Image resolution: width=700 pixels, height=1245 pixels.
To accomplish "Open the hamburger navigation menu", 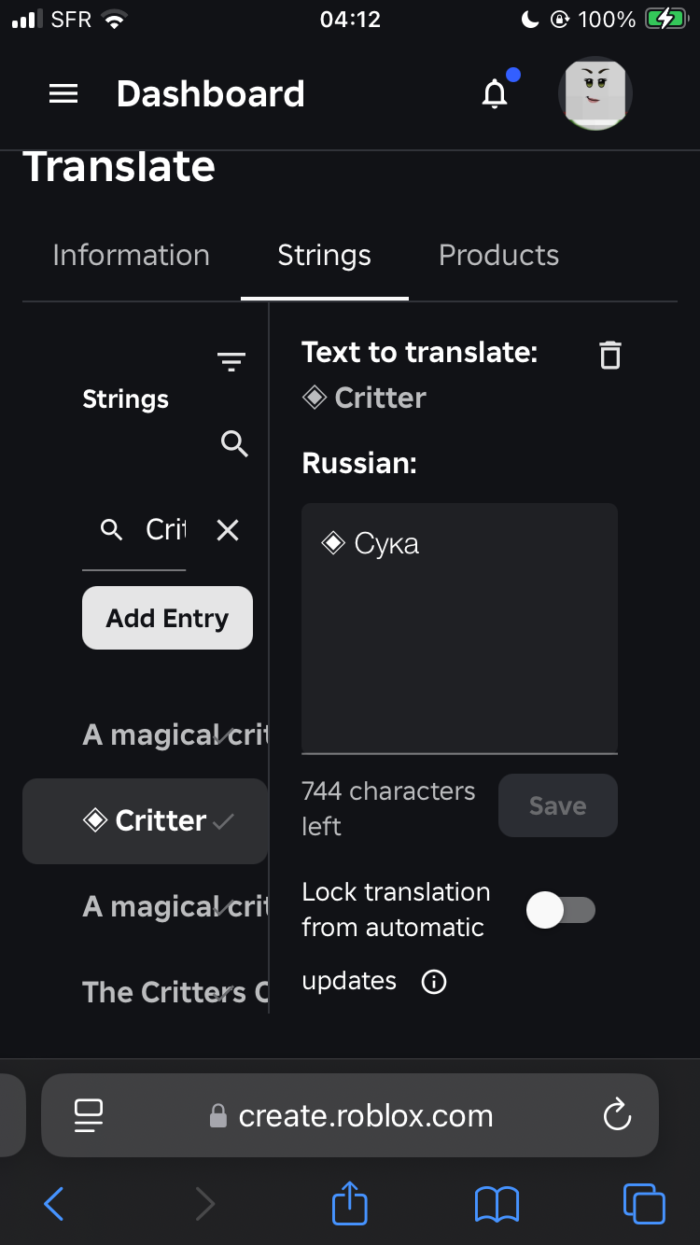I will [x=63, y=94].
